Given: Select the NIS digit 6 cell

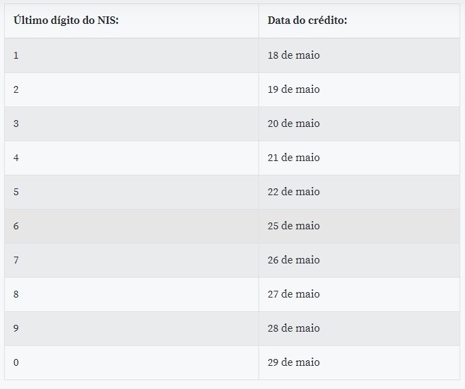Looking at the screenshot, I should pos(132,226).
